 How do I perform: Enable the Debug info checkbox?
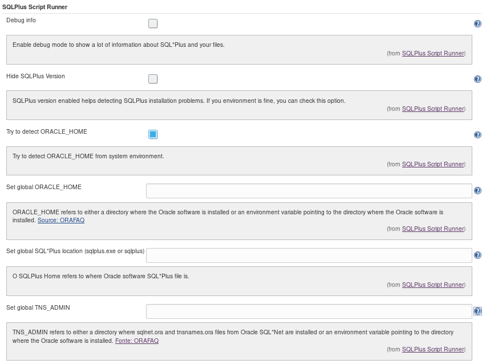point(153,23)
